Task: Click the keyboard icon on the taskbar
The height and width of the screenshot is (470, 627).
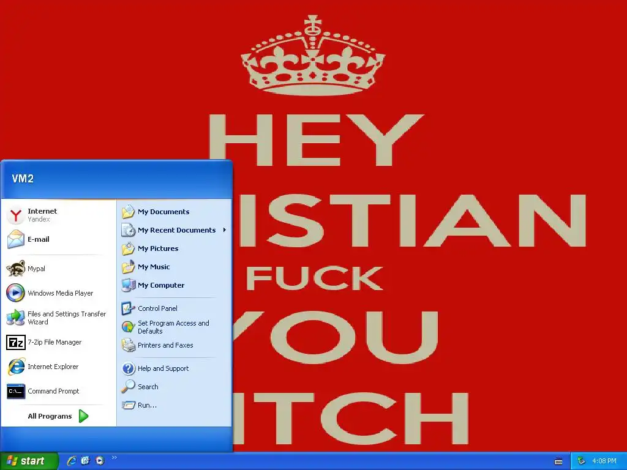Action: pyautogui.click(x=558, y=461)
